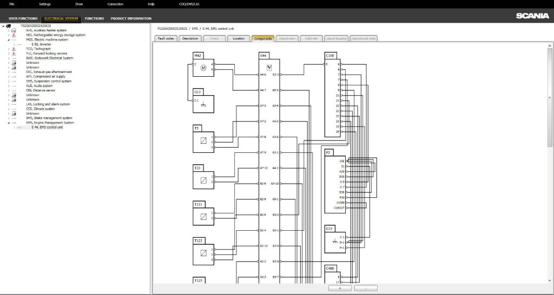Select AUS, Audio system row
The height and width of the screenshot is (295, 554).
pyautogui.click(x=39, y=86)
